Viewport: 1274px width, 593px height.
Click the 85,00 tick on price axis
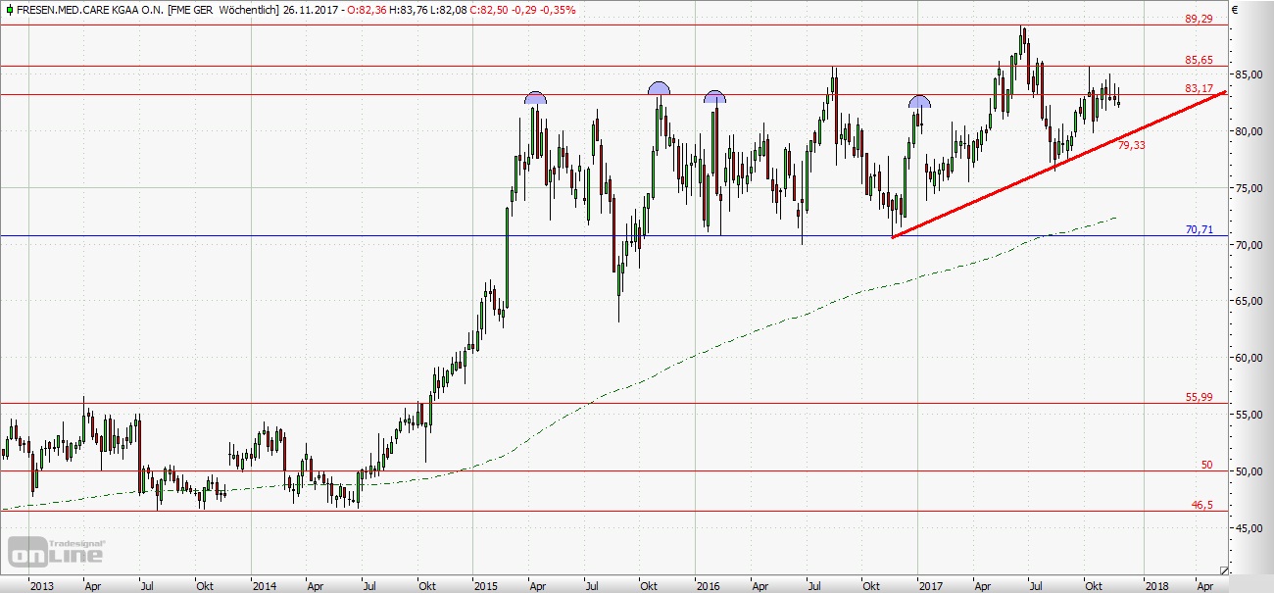1248,74
